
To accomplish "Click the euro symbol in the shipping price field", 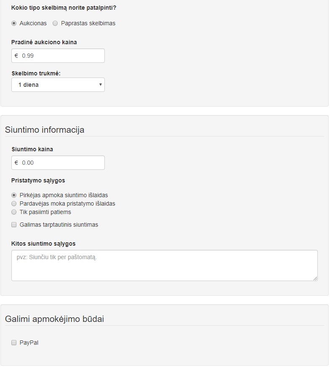I will point(16,163).
